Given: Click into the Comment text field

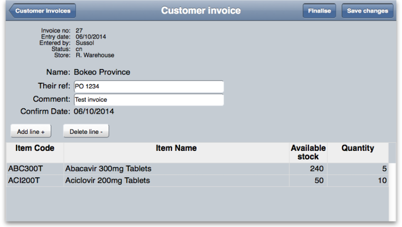Looking at the screenshot, I should [x=149, y=100].
